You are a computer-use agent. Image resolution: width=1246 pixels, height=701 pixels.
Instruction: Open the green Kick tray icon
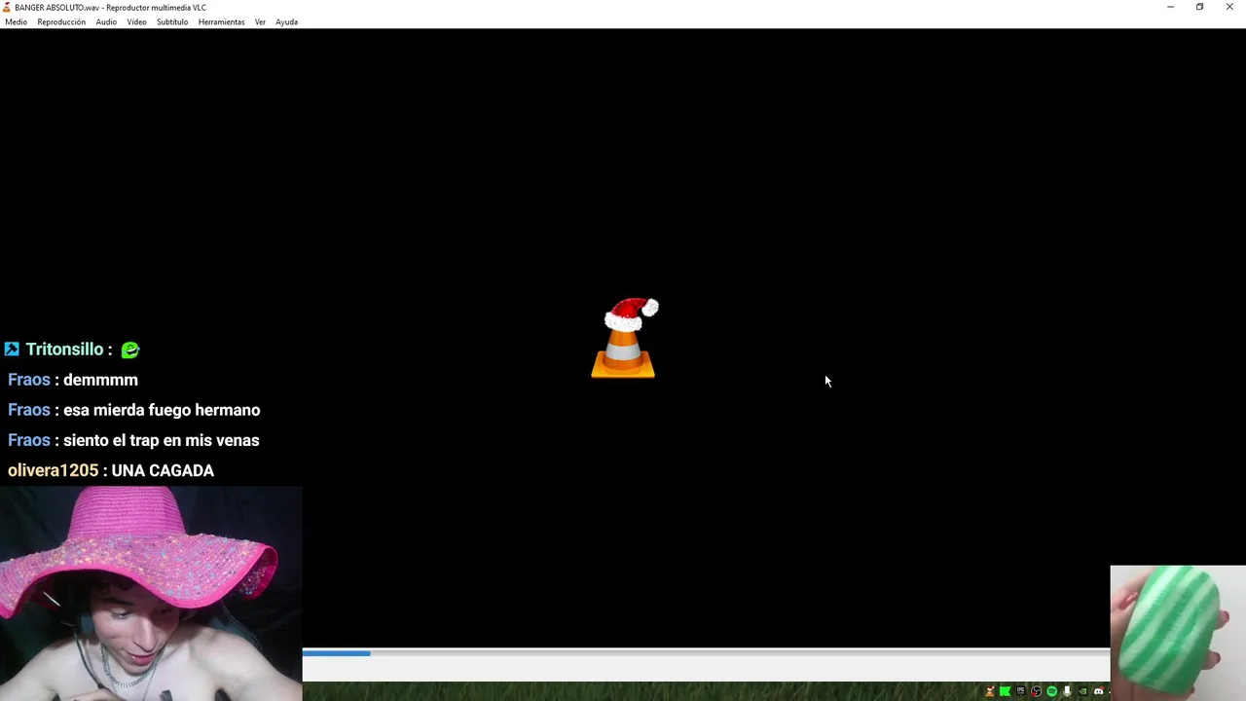[1005, 691]
